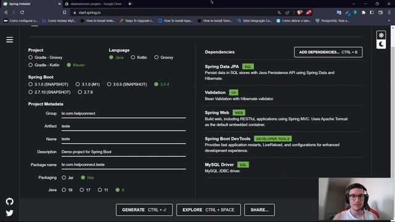The height and width of the screenshot is (222, 395).
Task: Open the translate page icon
Action: [279, 12]
